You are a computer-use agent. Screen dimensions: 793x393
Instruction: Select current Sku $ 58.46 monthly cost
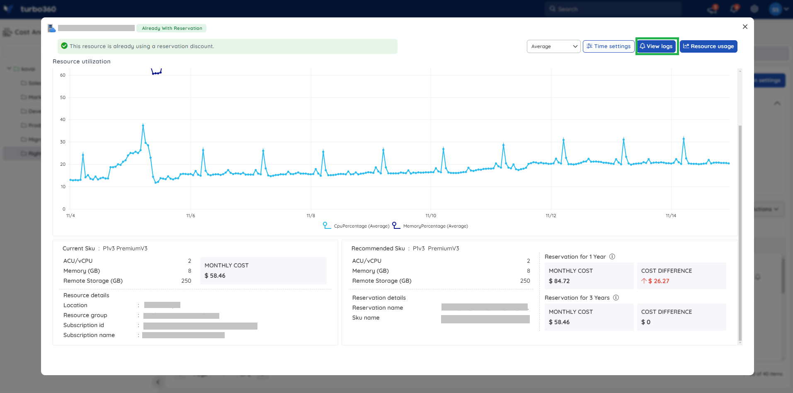point(215,276)
